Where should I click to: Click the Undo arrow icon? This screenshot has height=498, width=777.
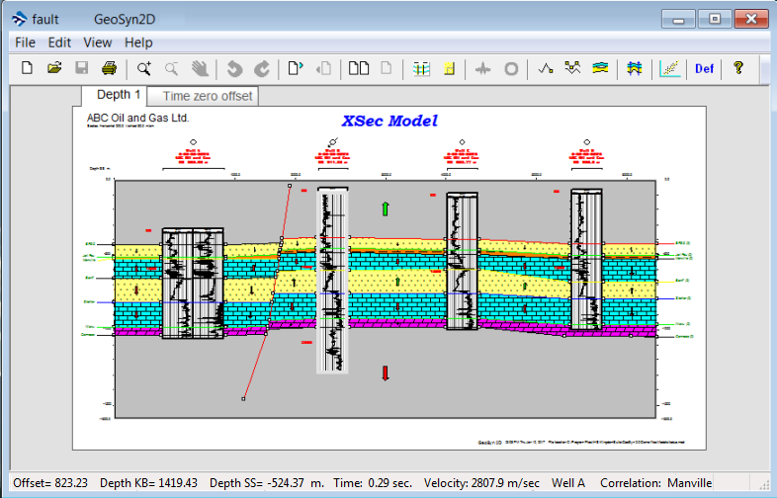click(x=235, y=68)
